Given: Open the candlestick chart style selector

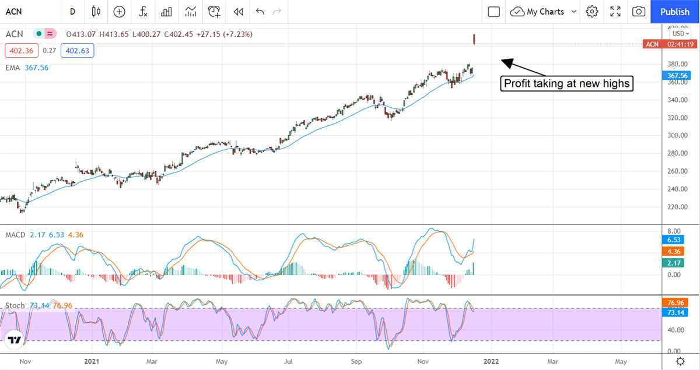Looking at the screenshot, I should click(96, 11).
